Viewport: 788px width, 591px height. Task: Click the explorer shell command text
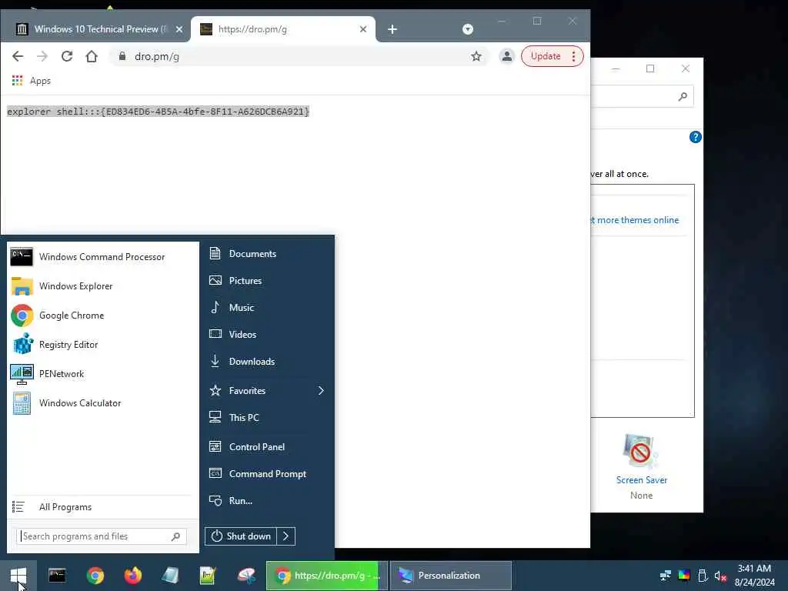(x=159, y=112)
